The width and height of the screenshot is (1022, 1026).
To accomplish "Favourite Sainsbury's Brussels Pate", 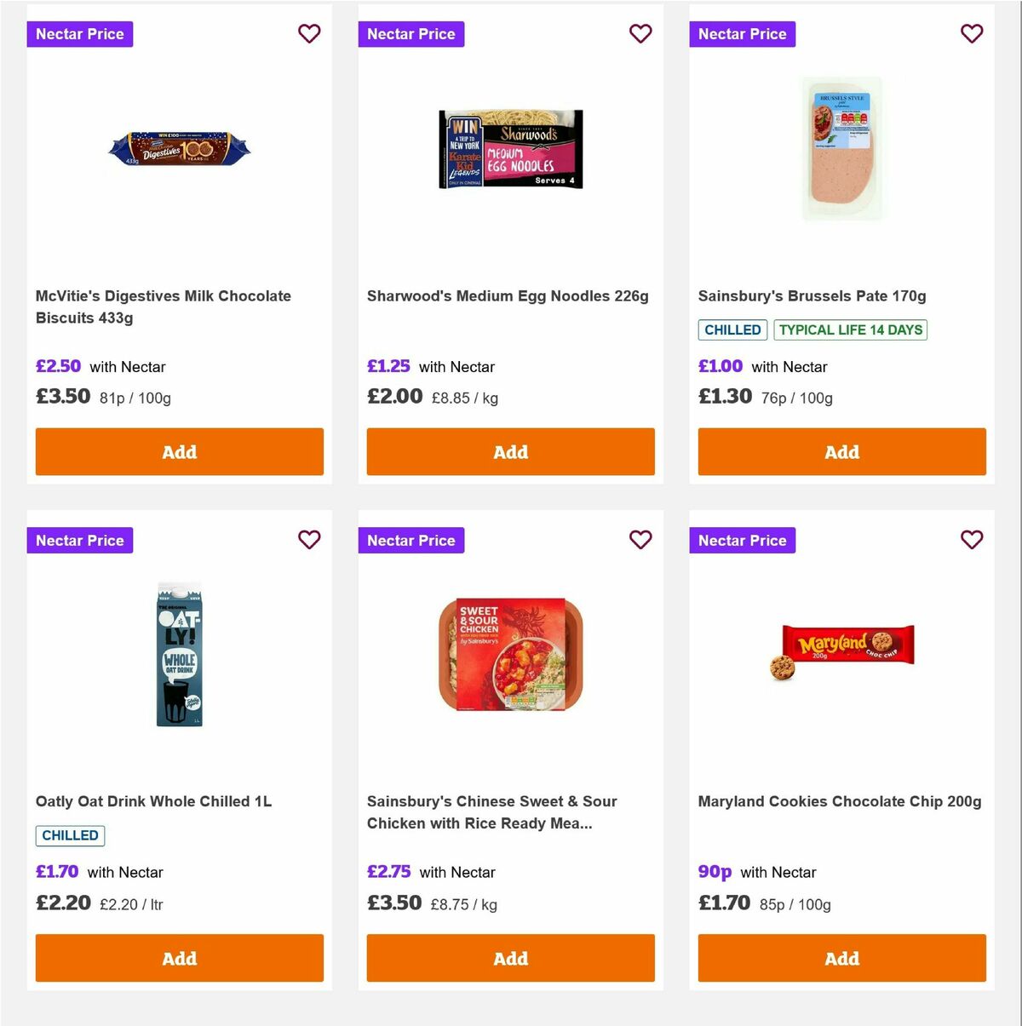I will [x=972, y=33].
